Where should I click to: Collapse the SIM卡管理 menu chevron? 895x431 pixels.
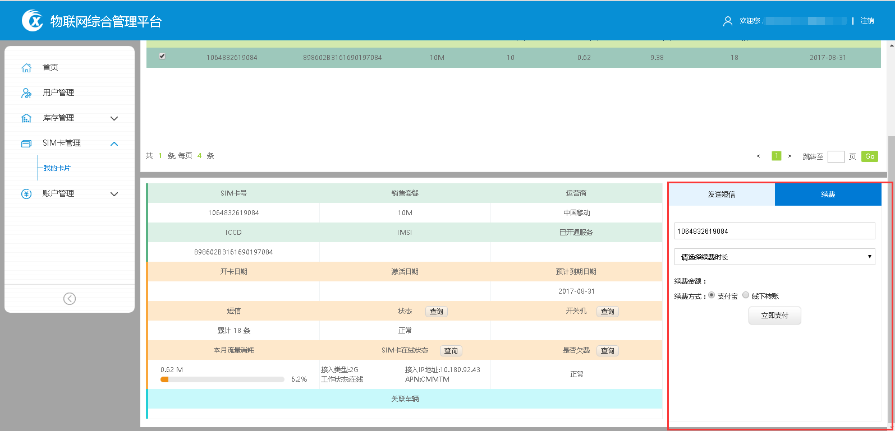click(x=114, y=143)
